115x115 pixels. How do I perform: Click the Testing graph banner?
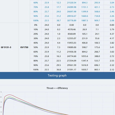click(x=57, y=75)
